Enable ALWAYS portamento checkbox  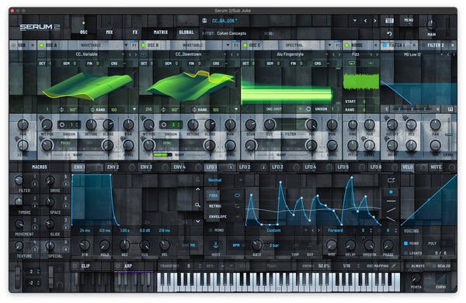pos(408,266)
